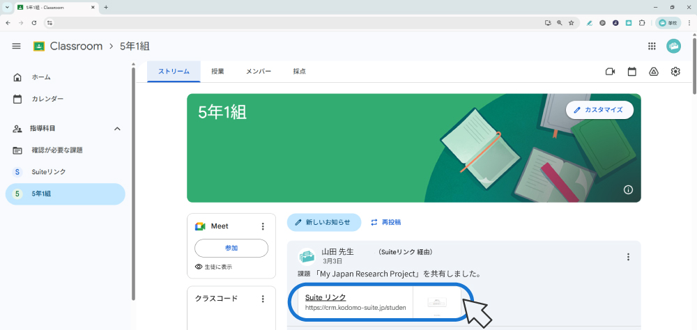Image resolution: width=697 pixels, height=330 pixels.
Task: Open the class Drive folder icon
Action: [654, 72]
